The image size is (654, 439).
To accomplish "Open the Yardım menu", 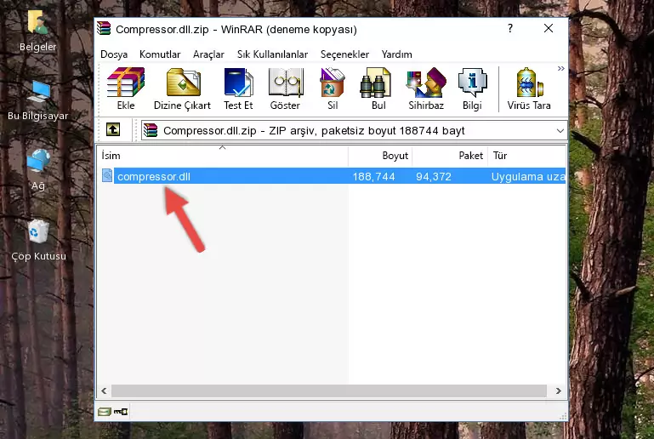I will (396, 54).
